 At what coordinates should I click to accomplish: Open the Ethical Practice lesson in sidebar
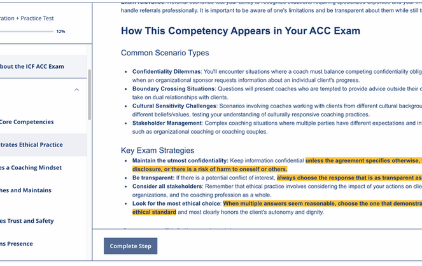tap(31, 144)
